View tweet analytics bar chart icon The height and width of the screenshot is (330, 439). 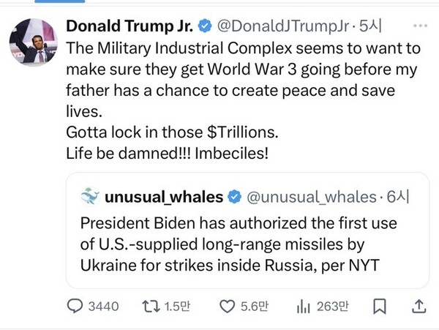[304, 306]
